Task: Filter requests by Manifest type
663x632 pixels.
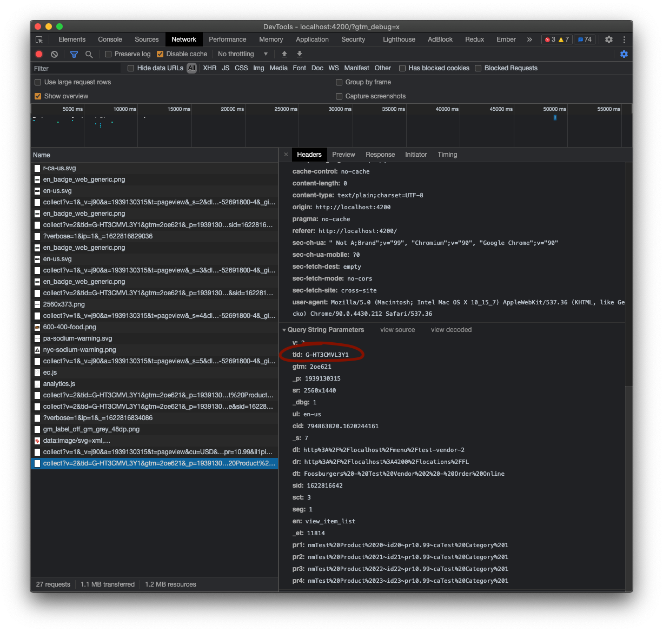Action: pos(356,68)
